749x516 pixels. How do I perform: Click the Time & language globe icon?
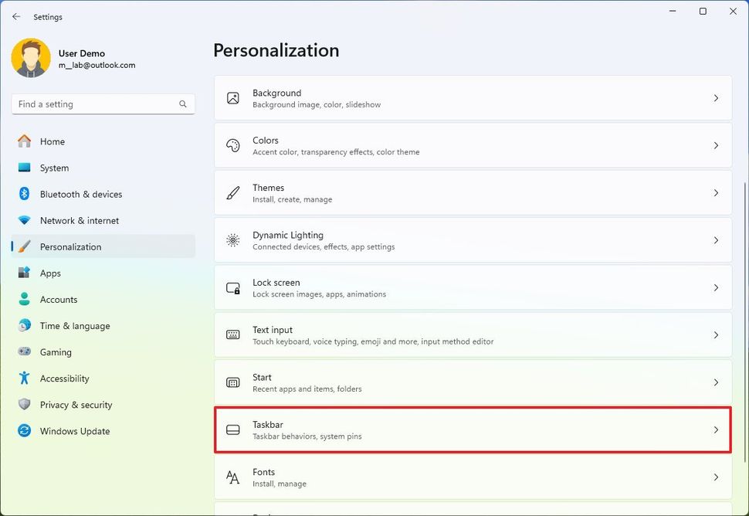[25, 325]
